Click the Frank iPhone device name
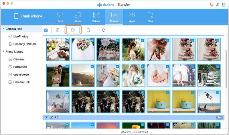The height and width of the screenshot is (135, 229). 31,16
